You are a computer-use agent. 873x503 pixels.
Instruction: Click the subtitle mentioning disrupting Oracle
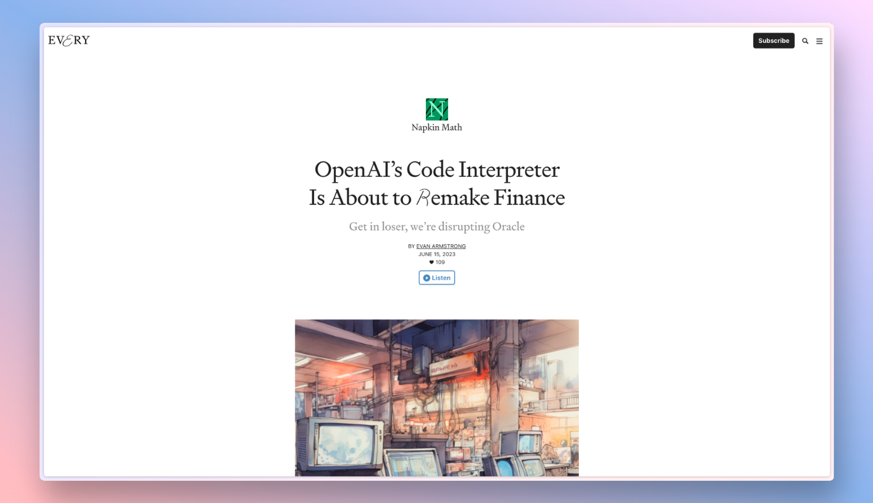tap(436, 226)
